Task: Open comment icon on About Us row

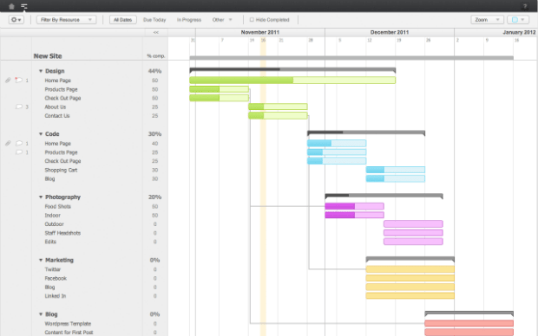Action: (19, 107)
